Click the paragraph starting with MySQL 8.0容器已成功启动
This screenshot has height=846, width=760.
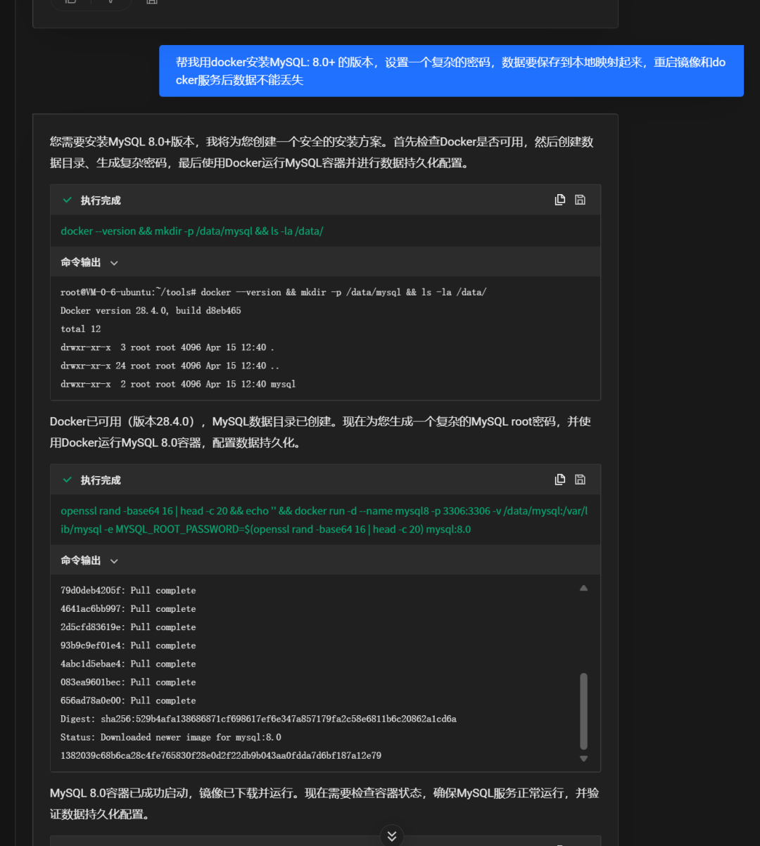pos(324,803)
